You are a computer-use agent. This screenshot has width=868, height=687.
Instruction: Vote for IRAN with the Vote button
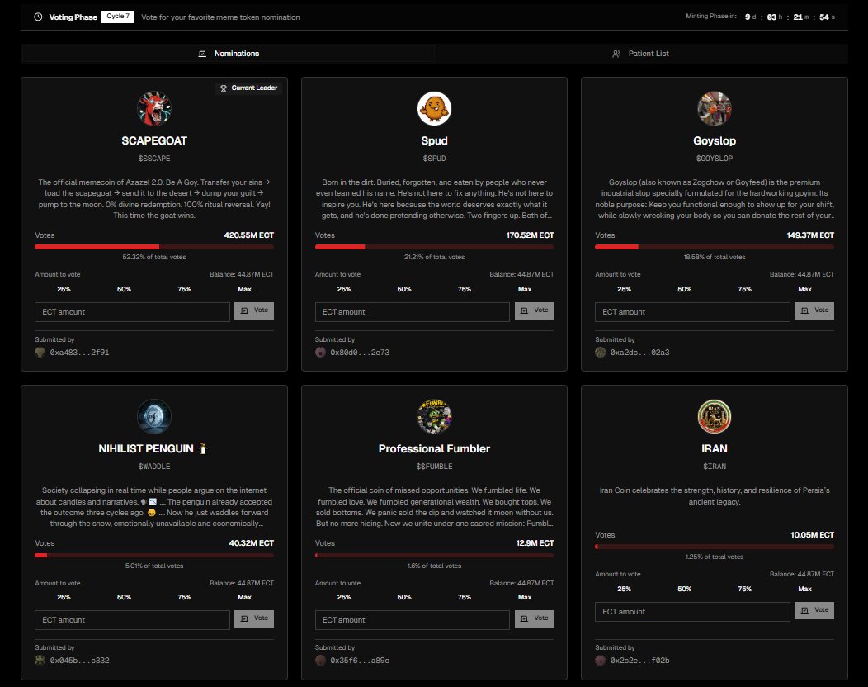[814, 610]
